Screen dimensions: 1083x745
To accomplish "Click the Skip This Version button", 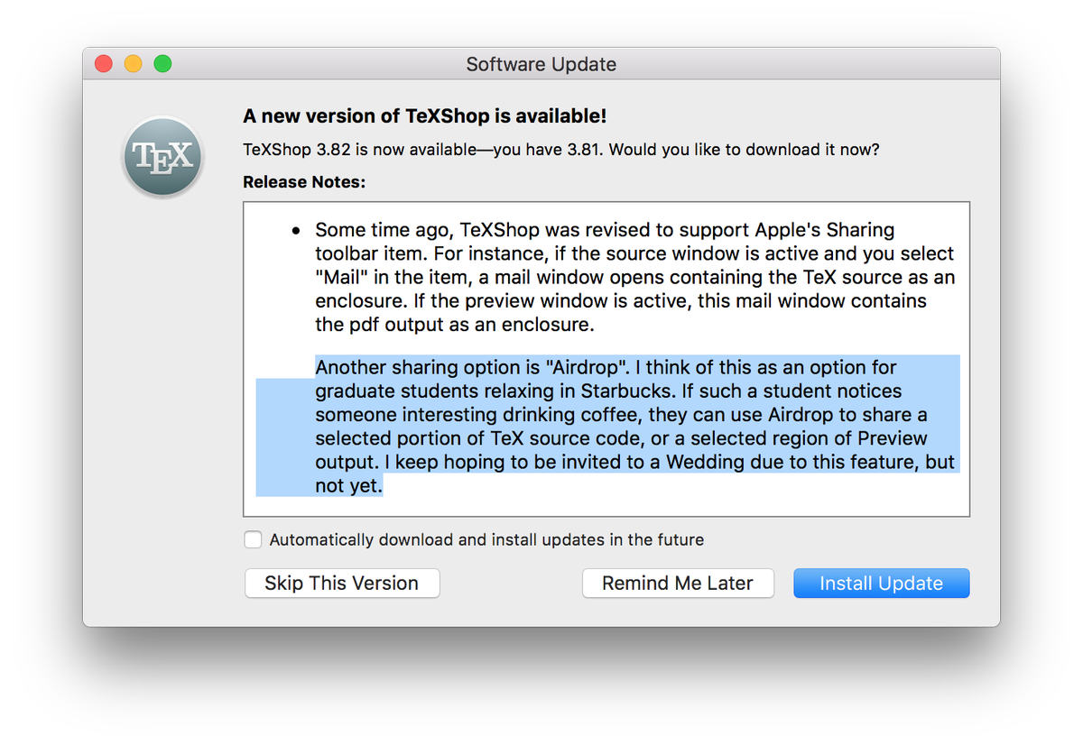I will 342,584.
